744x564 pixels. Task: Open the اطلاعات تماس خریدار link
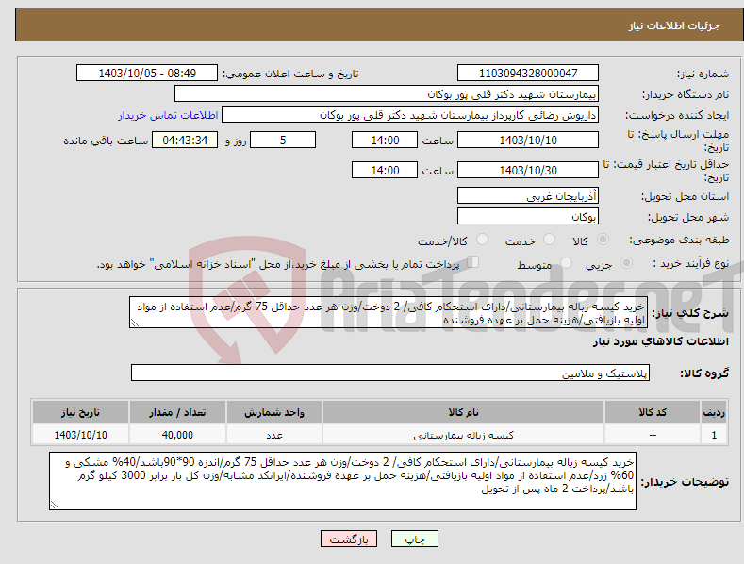point(168,115)
